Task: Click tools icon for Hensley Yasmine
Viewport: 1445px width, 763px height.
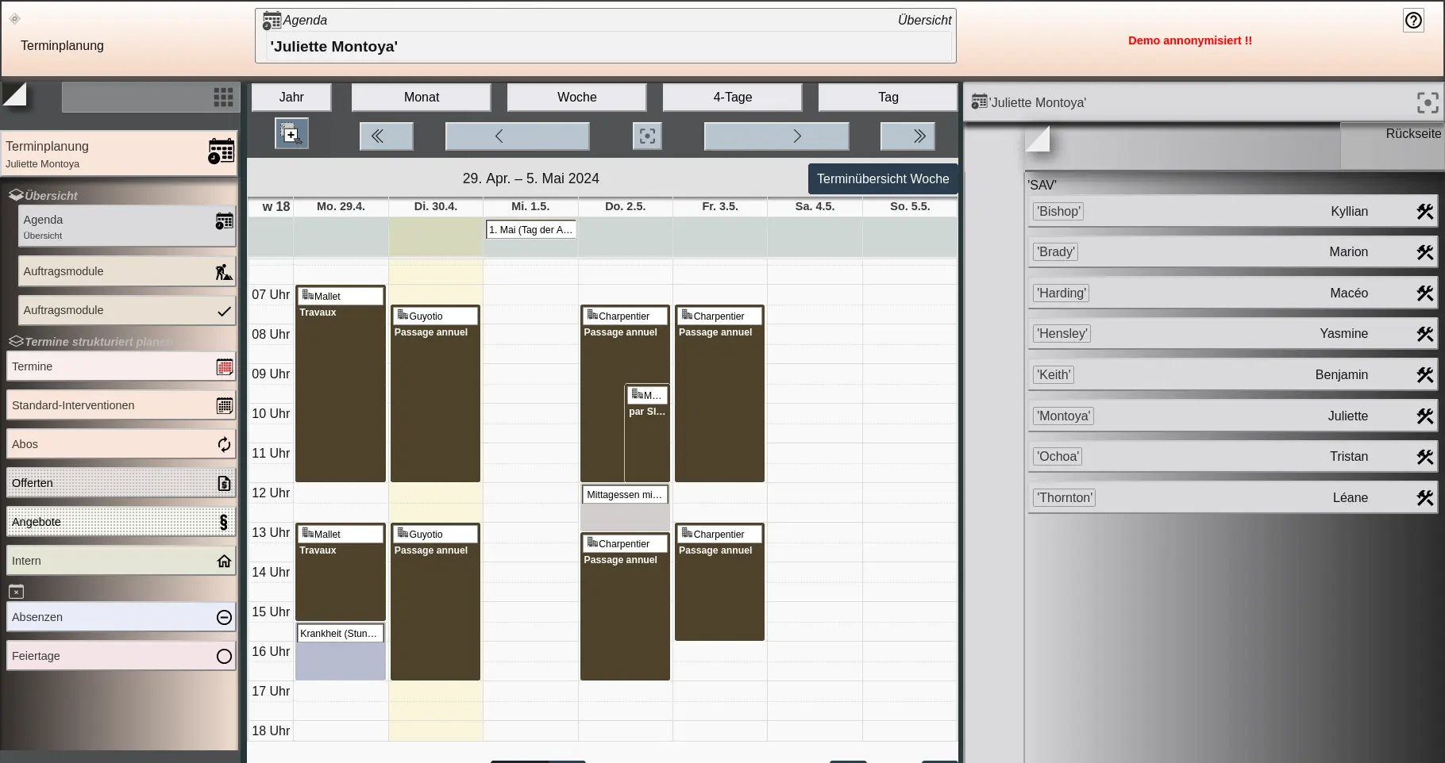Action: tap(1425, 334)
